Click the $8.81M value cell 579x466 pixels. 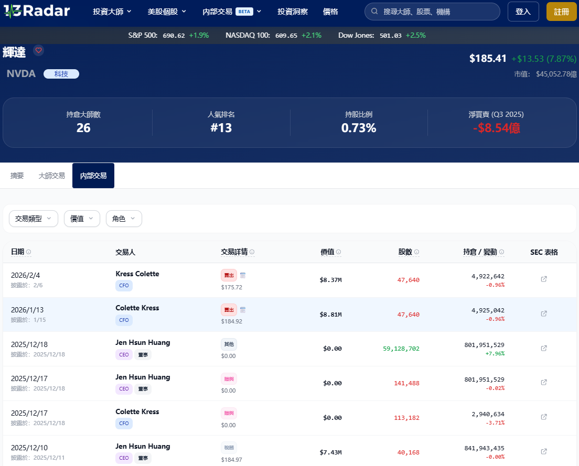(330, 315)
